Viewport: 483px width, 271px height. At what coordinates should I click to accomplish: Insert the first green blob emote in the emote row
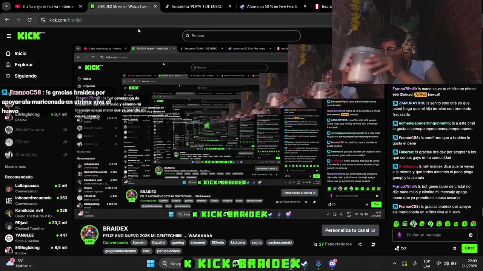click(x=396, y=224)
